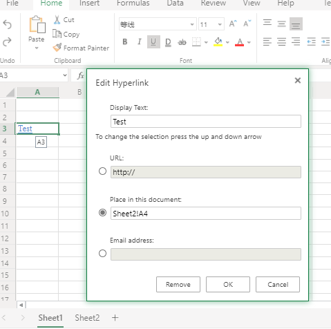Apply yellow fill color
Viewport: 331px width, 329px height.
click(x=218, y=42)
